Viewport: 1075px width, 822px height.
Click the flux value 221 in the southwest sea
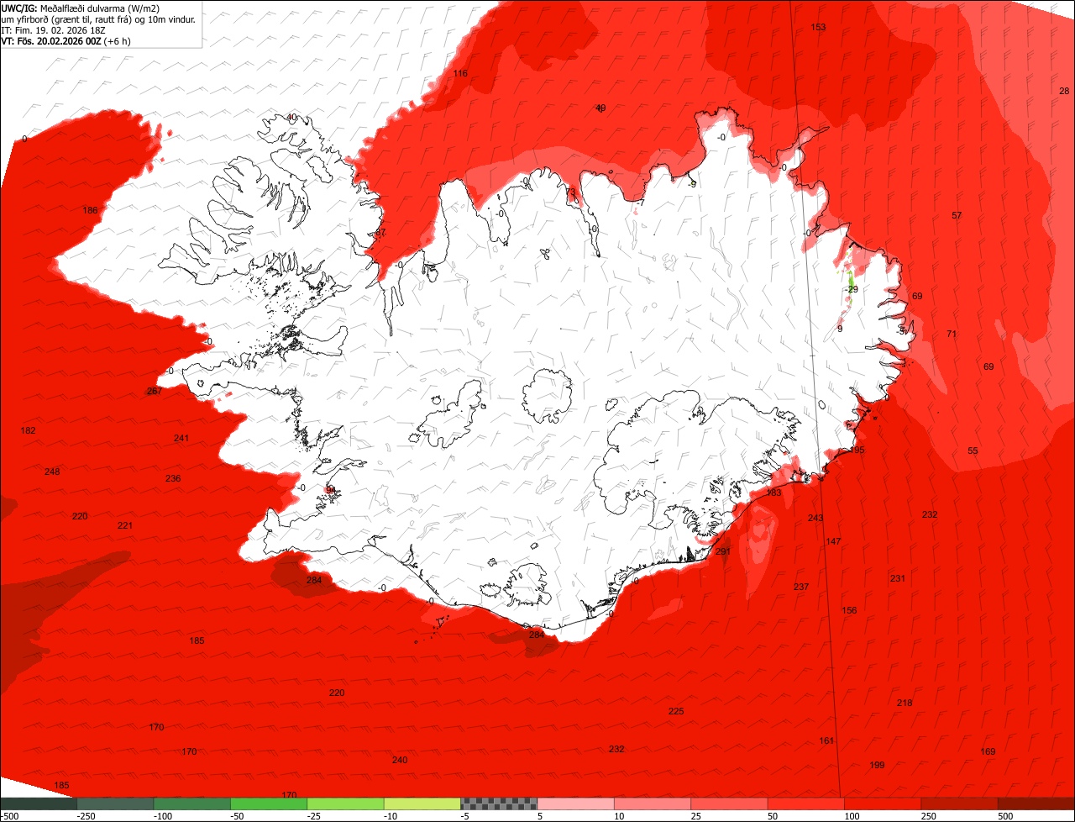(125, 525)
